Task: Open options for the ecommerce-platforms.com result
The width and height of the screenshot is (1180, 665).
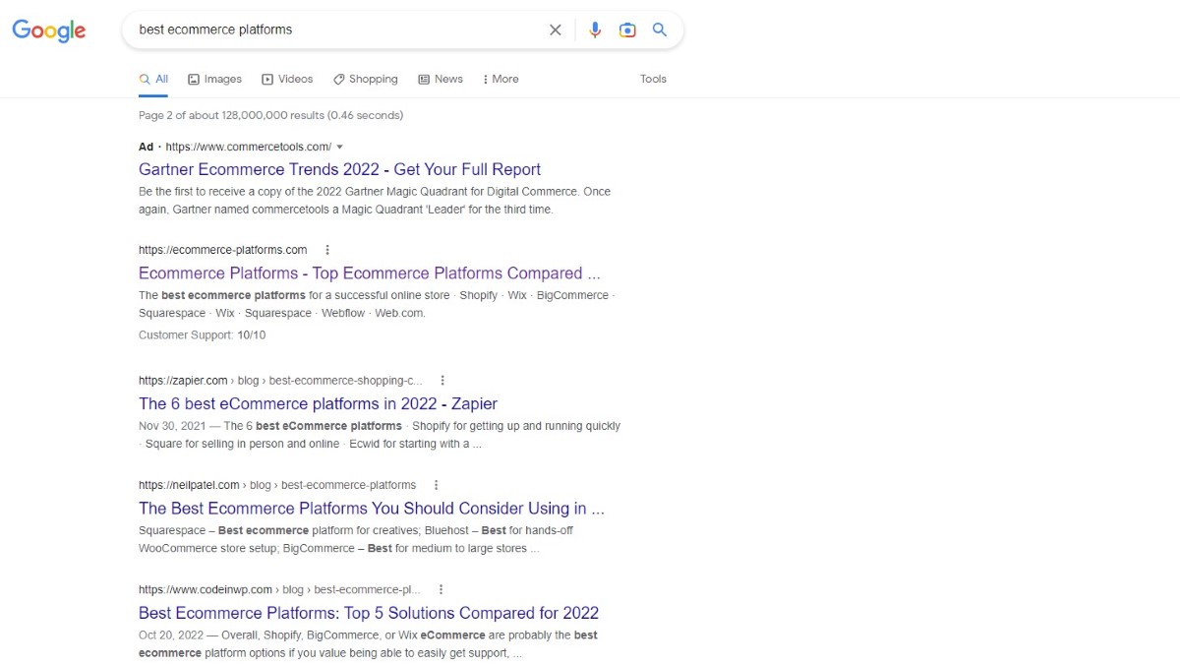Action: coord(327,250)
